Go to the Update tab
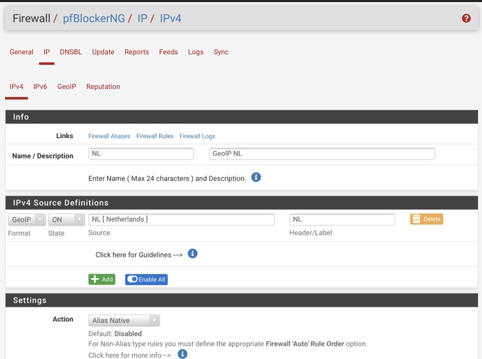 103,52
